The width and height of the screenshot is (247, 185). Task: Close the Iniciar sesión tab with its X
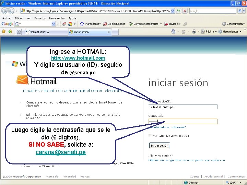click(108, 32)
